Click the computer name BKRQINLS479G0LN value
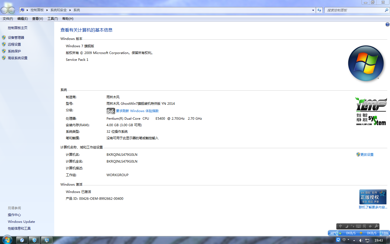390x244 pixels. click(122, 155)
